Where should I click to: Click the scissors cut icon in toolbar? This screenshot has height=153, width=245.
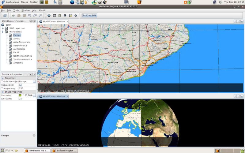point(13,15)
